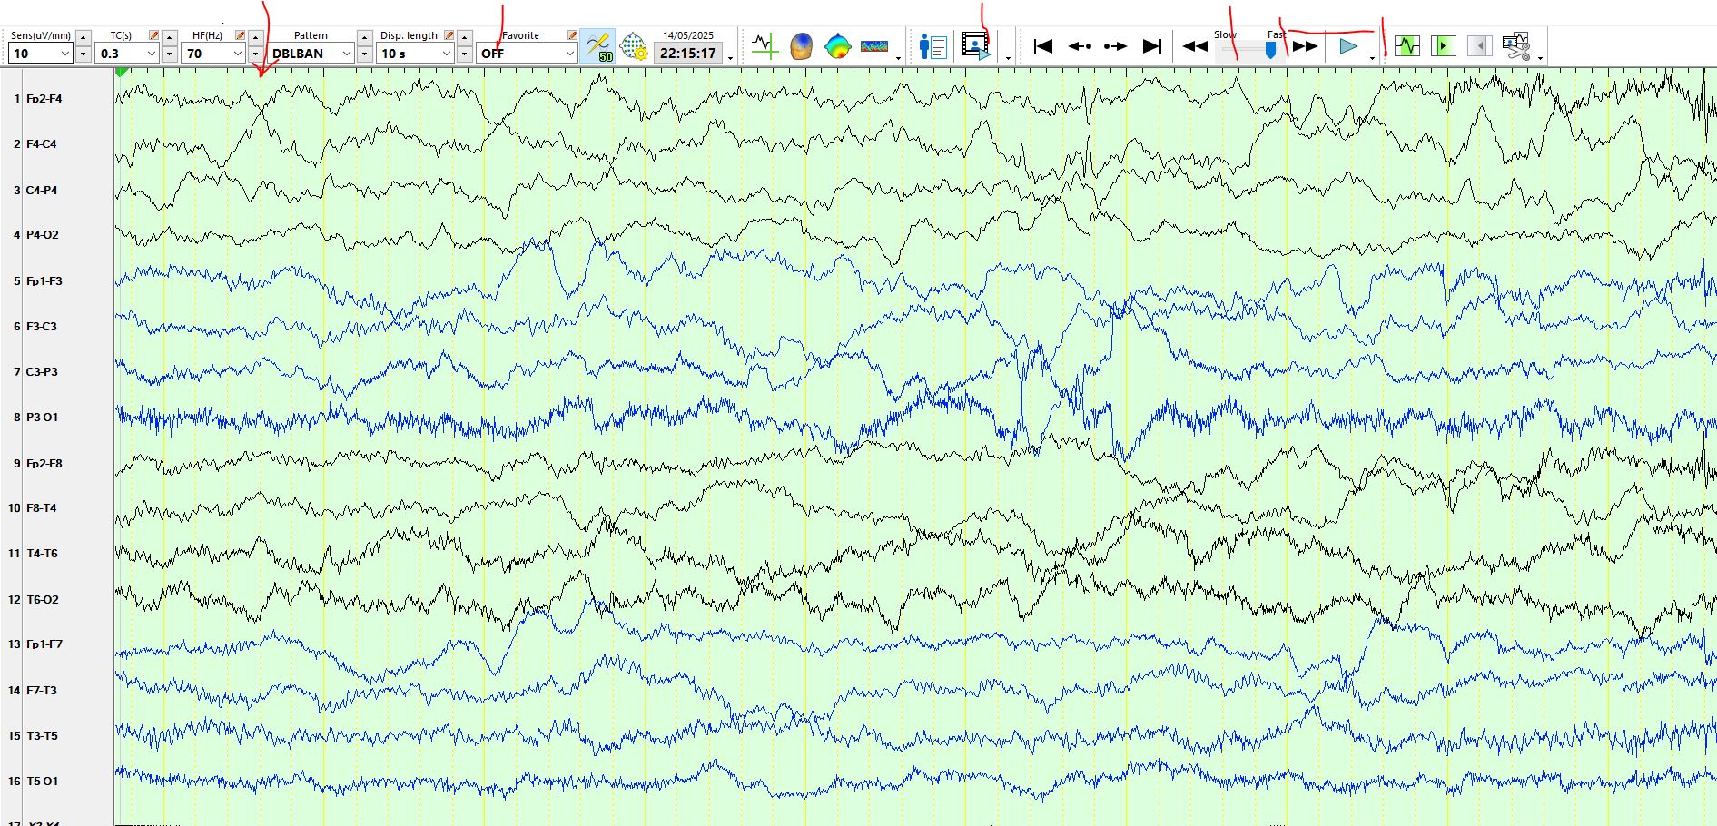1717x826 pixels.
Task: Select channel label 5 Fp1-F3
Action: (37, 281)
